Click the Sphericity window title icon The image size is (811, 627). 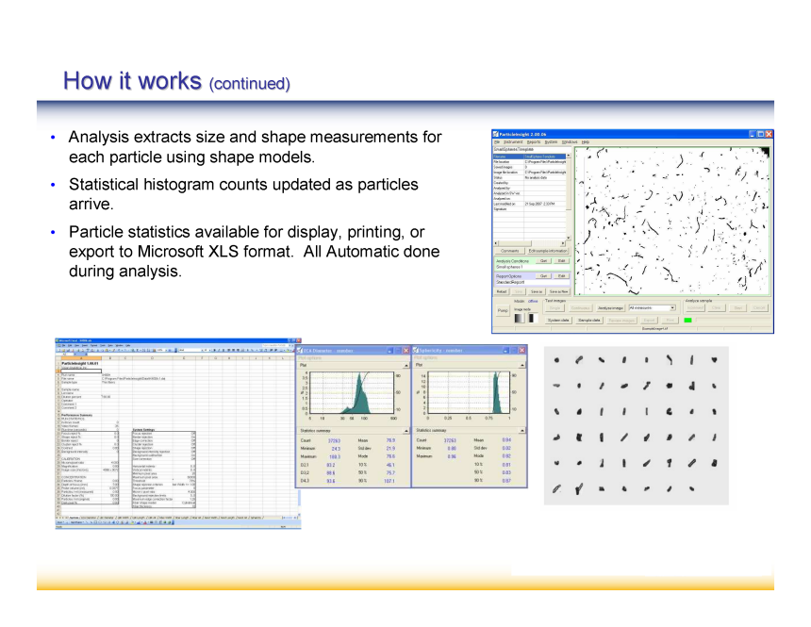coord(415,350)
